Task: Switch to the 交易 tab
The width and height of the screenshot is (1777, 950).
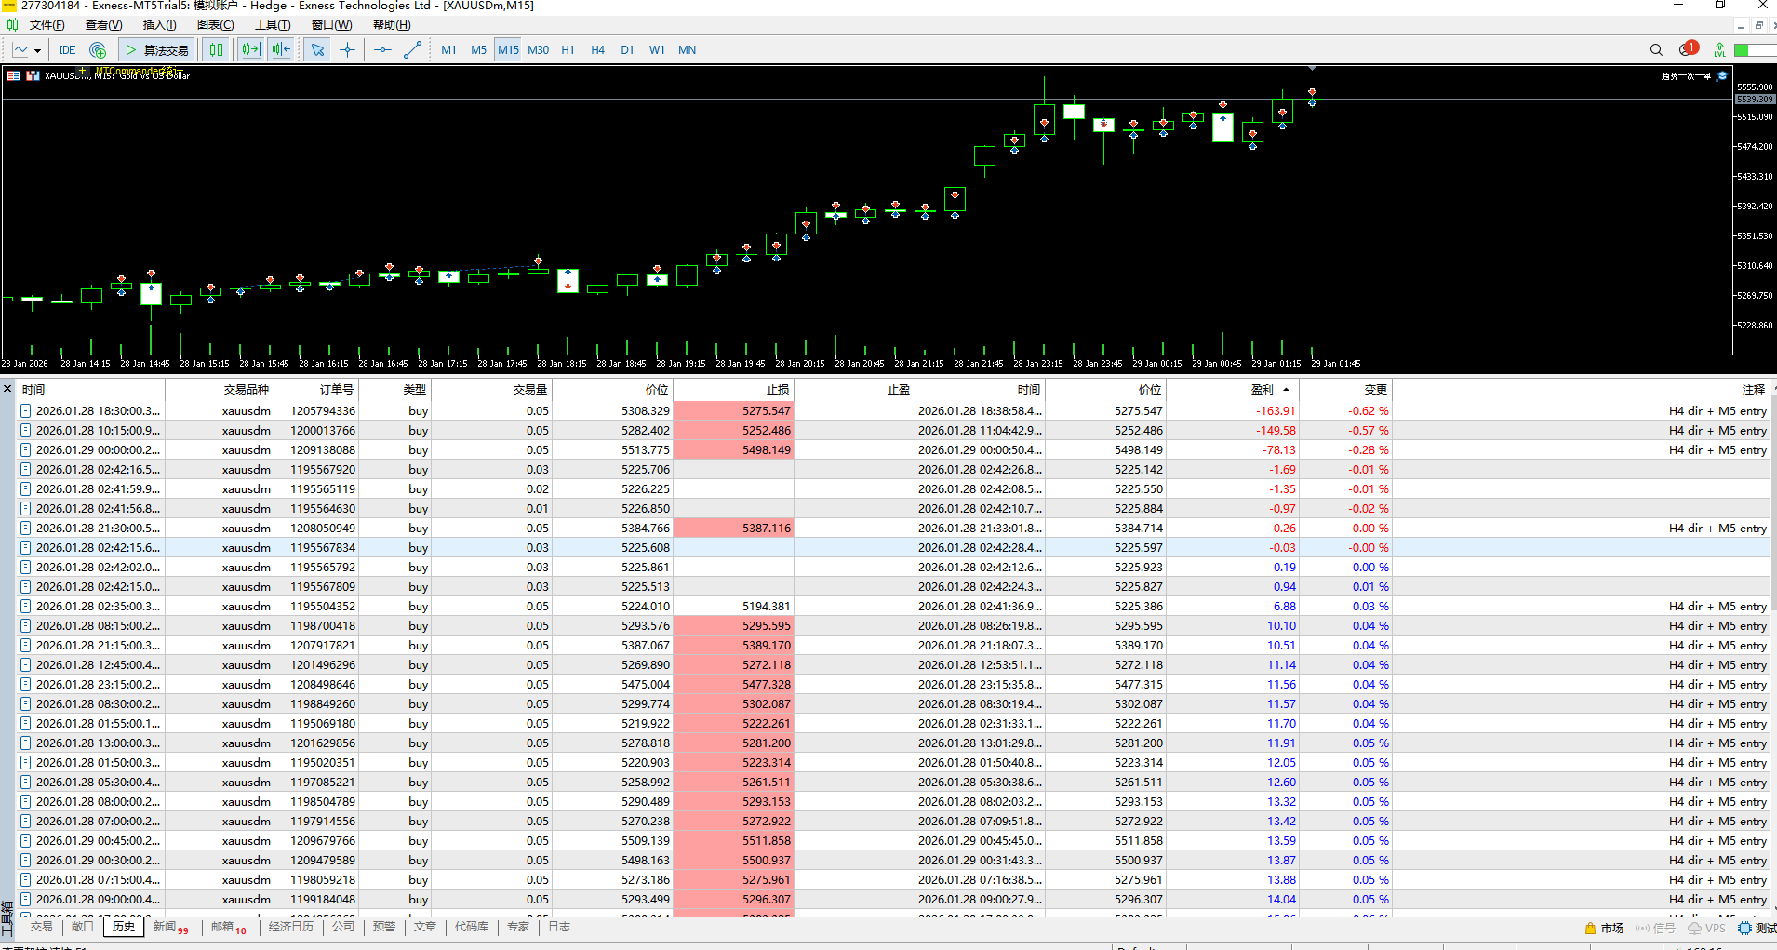Action: pos(41,927)
